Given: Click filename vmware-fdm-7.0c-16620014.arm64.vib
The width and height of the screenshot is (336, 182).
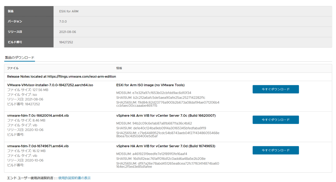Looking at the screenshot, I should pyautogui.click(x=38, y=115).
